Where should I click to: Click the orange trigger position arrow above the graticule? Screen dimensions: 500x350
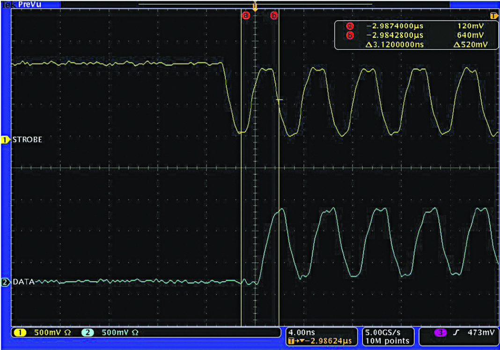coord(255,6)
